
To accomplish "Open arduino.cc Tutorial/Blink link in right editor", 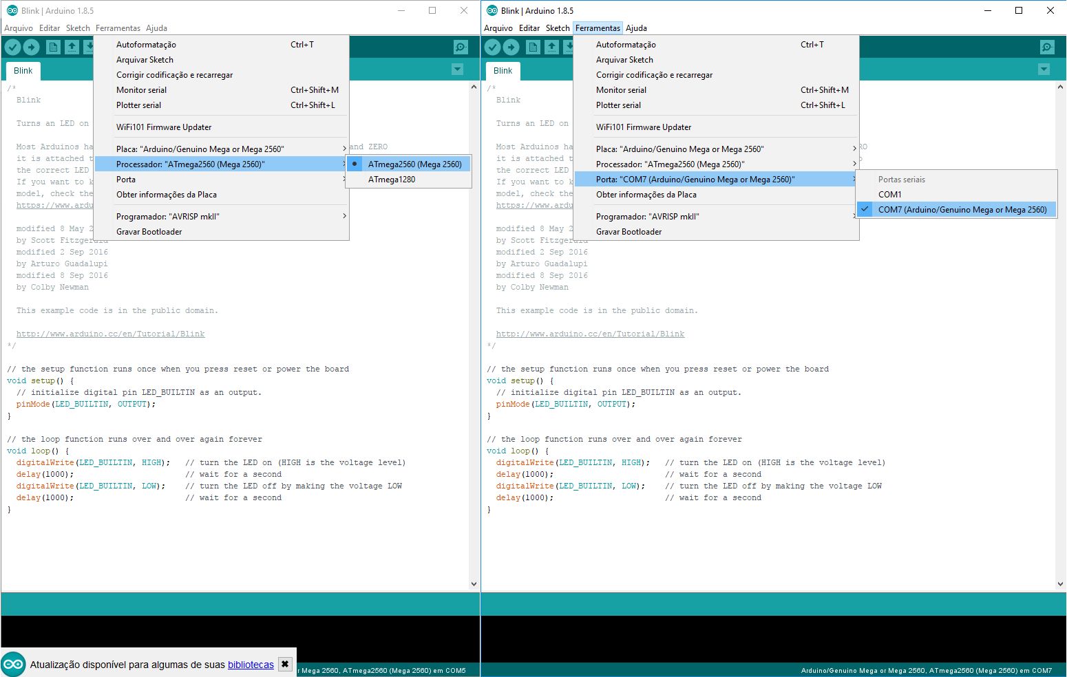I will [590, 334].
